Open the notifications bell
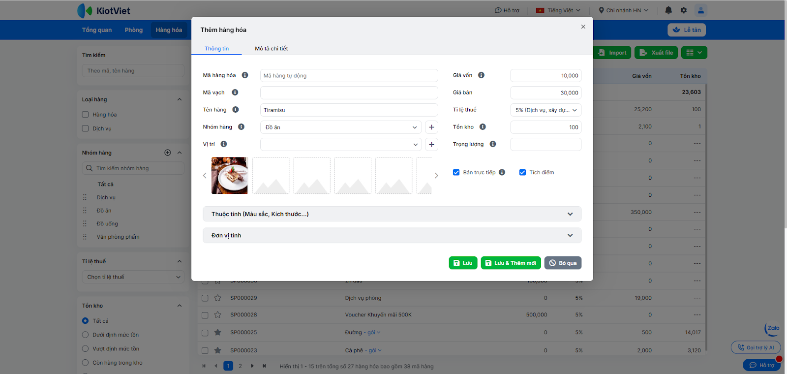 668,10
